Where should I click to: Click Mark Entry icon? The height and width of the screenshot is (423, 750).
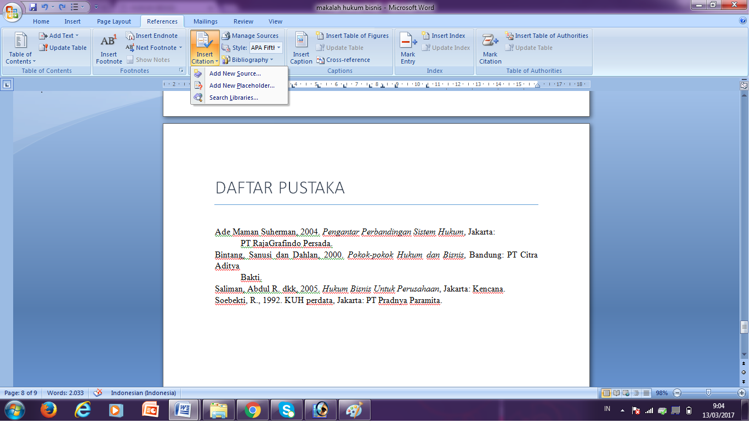click(408, 48)
